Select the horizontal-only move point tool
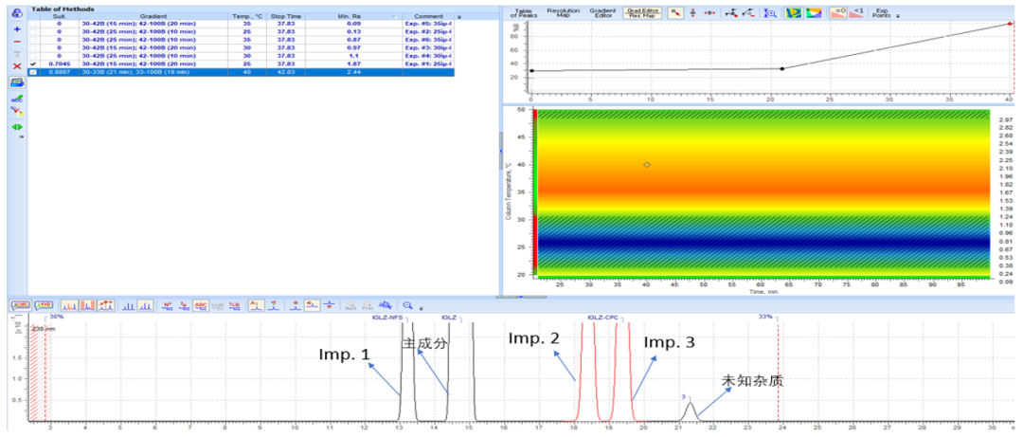 (711, 12)
